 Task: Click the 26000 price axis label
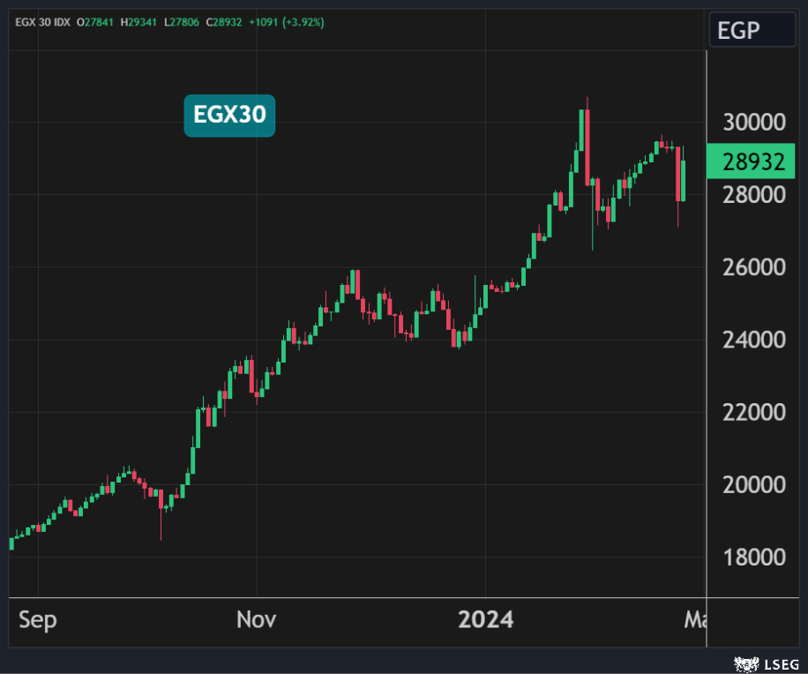pyautogui.click(x=753, y=267)
